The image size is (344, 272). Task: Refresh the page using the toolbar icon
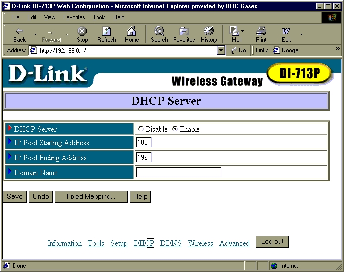[106, 32]
